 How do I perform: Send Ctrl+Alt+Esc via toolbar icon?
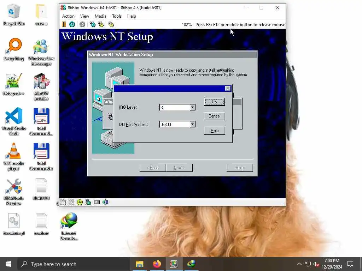click(x=101, y=24)
